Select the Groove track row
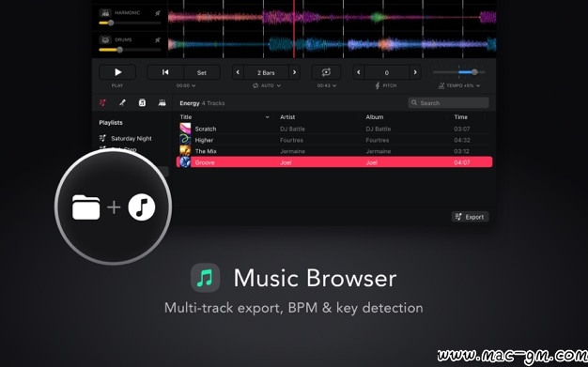Image resolution: width=588 pixels, height=367 pixels. (x=334, y=162)
